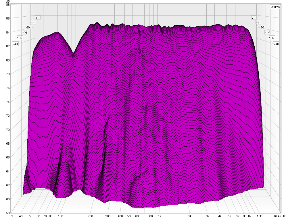Click the 250ms time span label
This screenshot has width=286, height=219.
[275, 7]
